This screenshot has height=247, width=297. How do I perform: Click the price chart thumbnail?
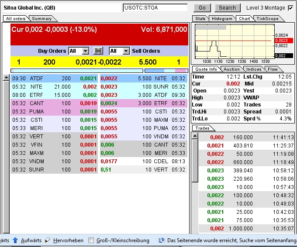tap(234, 41)
